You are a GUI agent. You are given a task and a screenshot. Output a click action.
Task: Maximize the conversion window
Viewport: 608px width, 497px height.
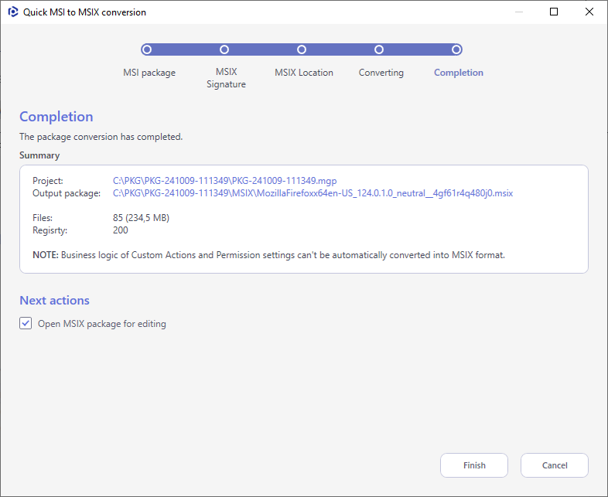click(554, 12)
